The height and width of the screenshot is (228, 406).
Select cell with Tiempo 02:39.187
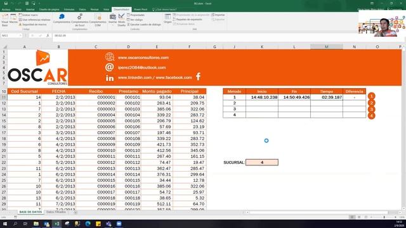327,97
